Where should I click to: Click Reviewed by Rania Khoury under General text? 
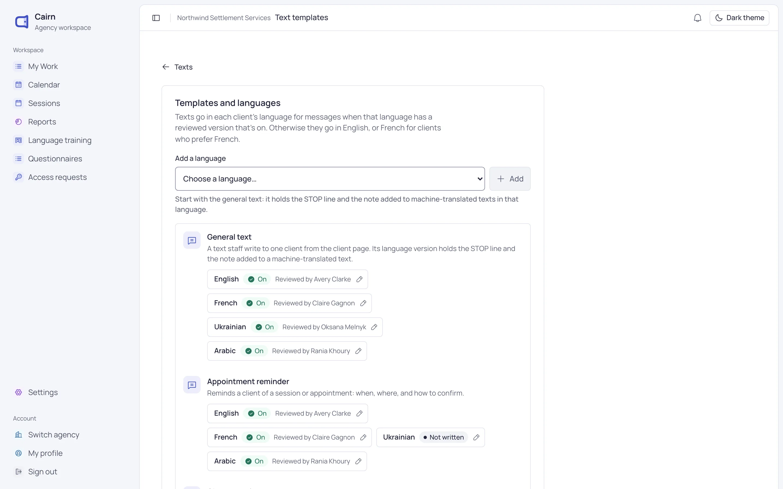click(311, 351)
